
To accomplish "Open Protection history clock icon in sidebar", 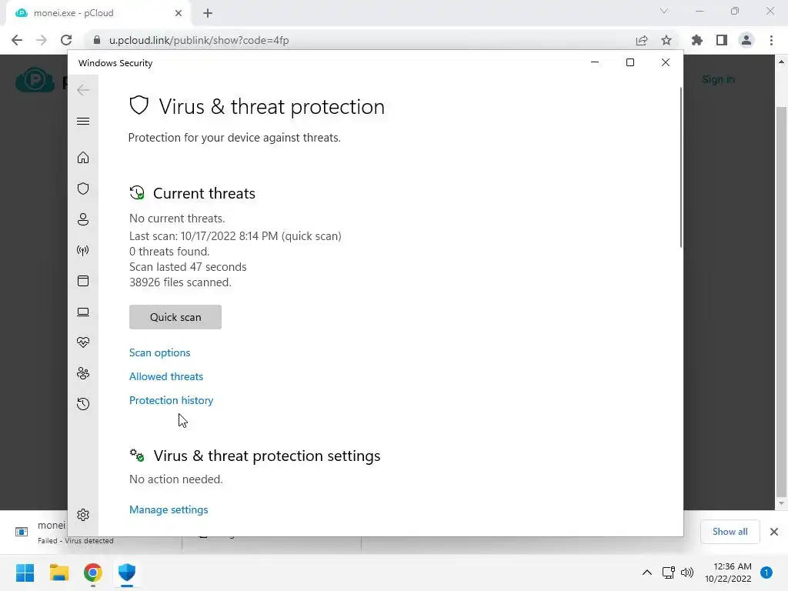I will 83,404.
